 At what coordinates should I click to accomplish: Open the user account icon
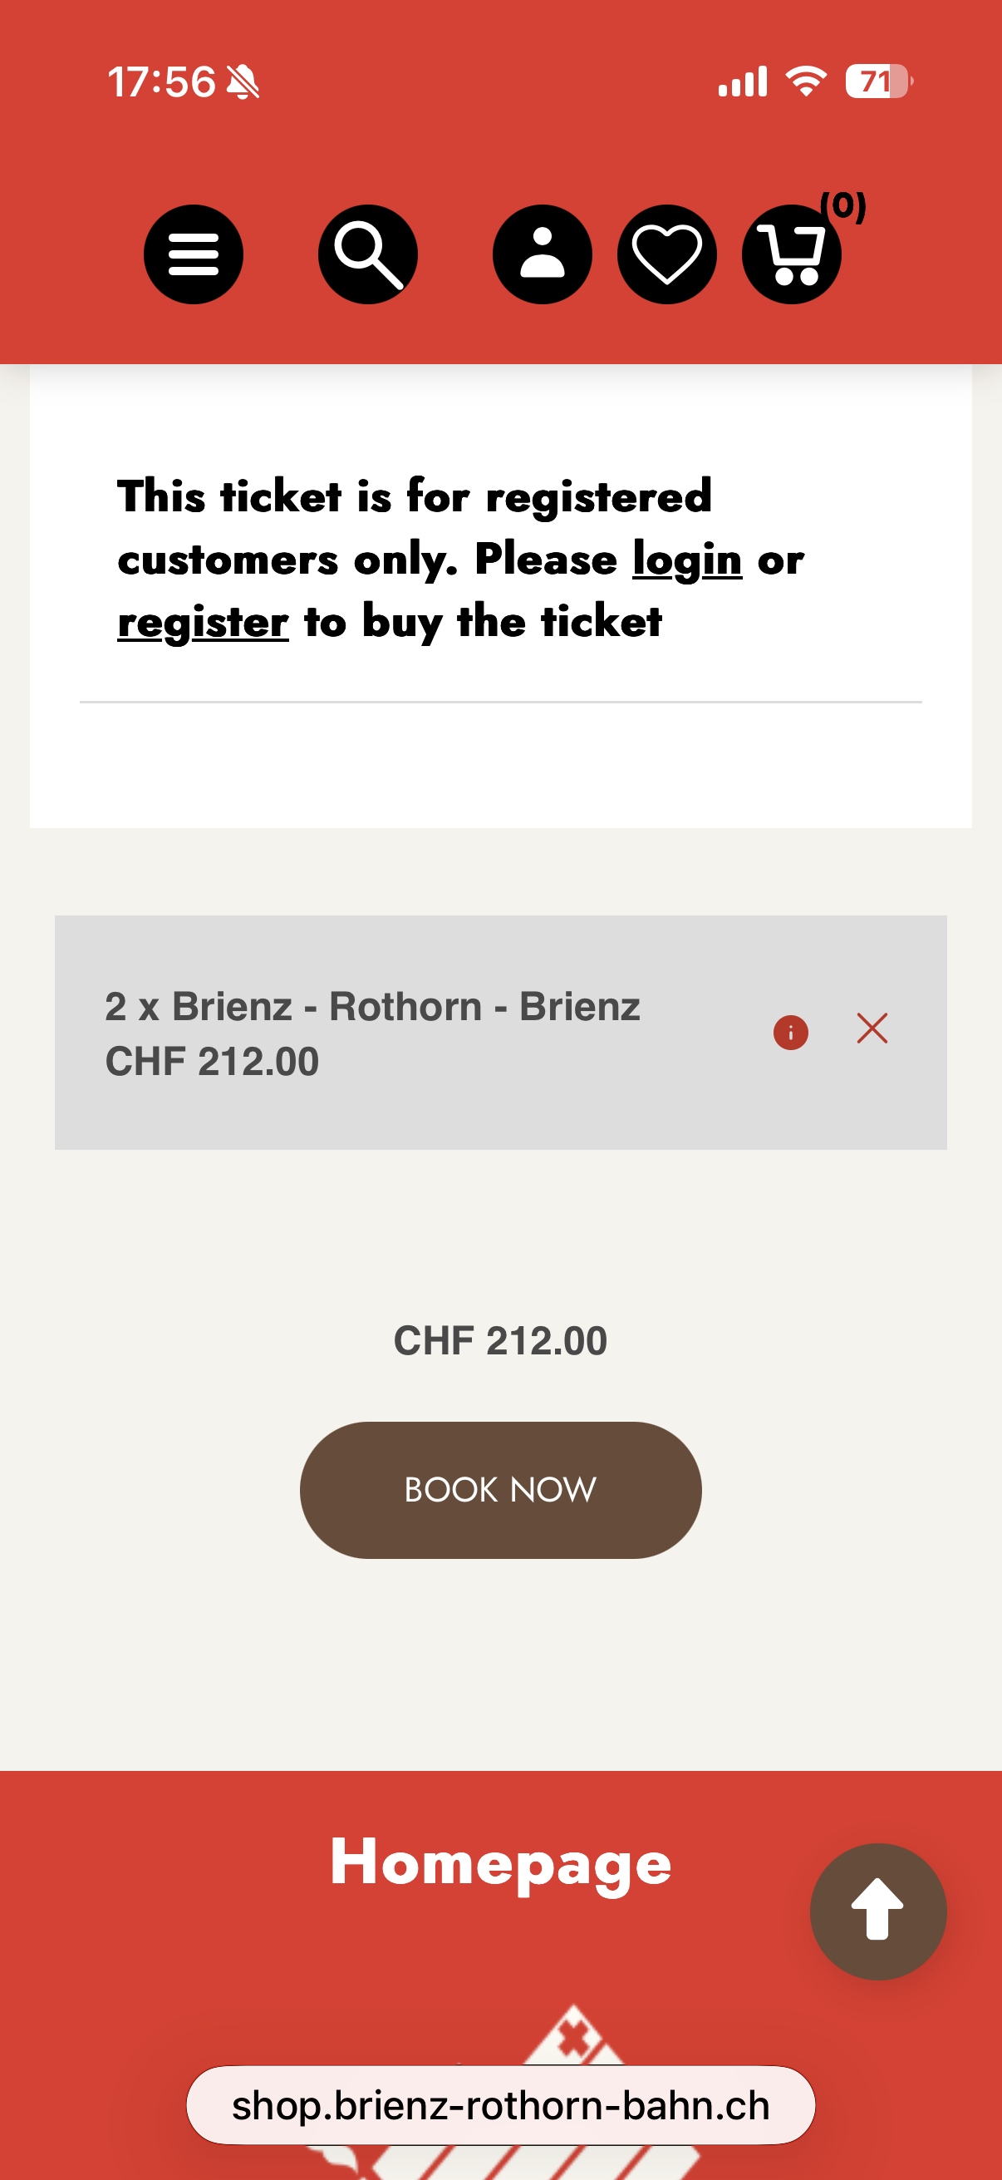tap(542, 254)
